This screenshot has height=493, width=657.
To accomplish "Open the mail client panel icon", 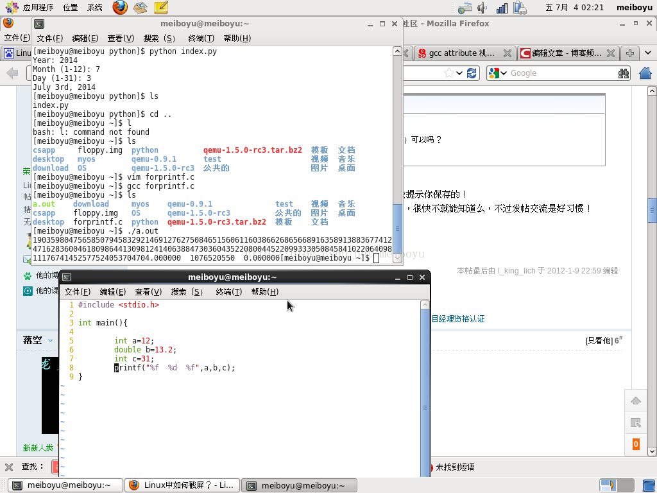I will [x=141, y=7].
